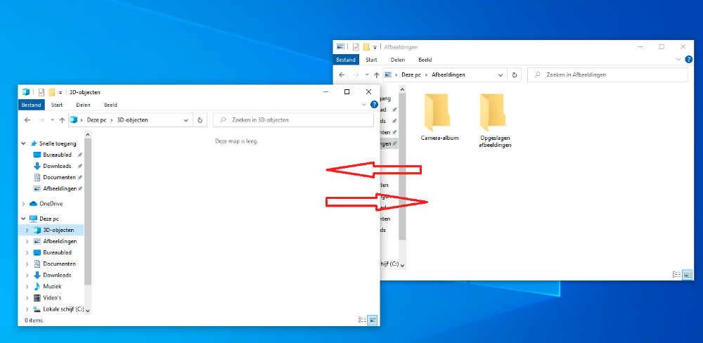The width and height of the screenshot is (703, 343).
Task: Select Muziek in the navigation pane
Action: tap(52, 286)
